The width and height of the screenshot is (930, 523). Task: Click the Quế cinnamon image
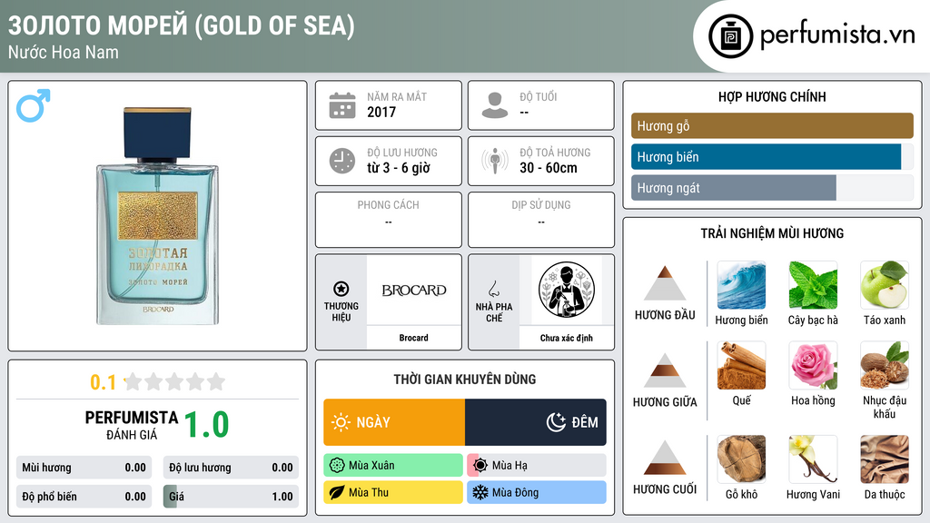(741, 365)
